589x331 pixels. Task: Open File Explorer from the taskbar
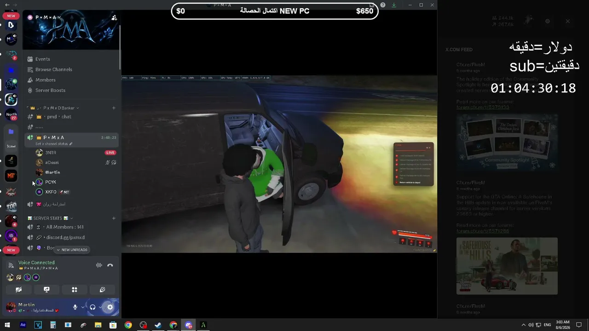pos(98,325)
